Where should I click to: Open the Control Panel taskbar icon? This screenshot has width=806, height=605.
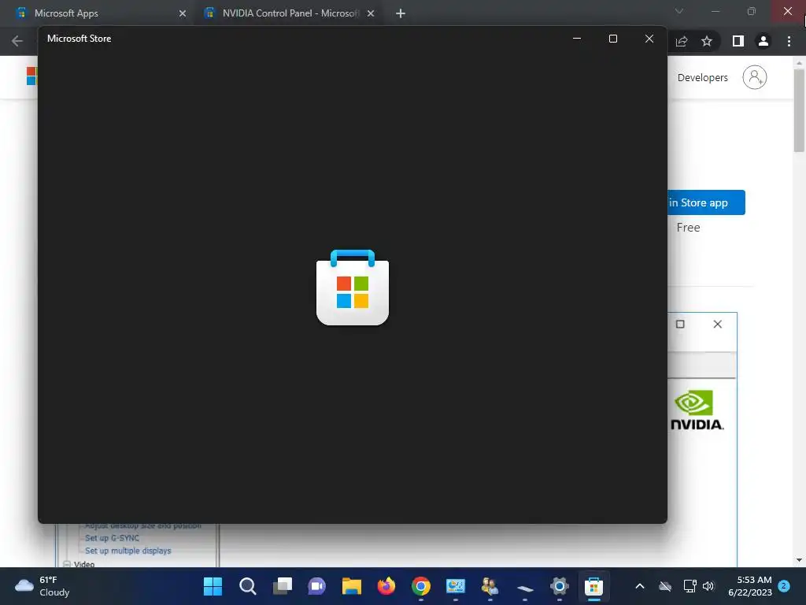(456, 586)
